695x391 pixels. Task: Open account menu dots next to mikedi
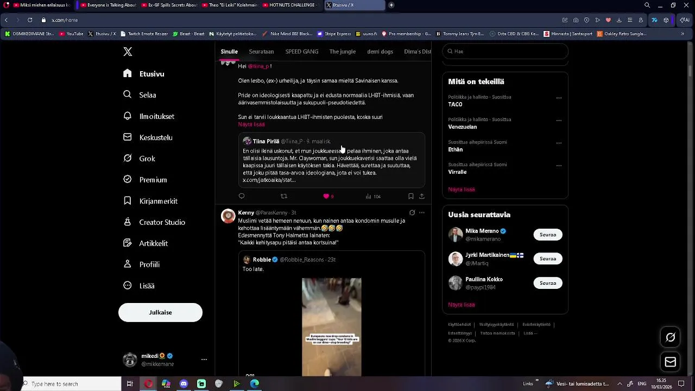click(204, 360)
